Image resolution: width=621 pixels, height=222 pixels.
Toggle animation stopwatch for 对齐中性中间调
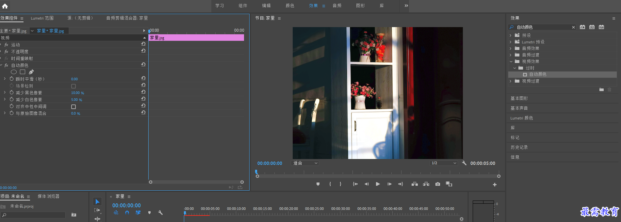(x=12, y=106)
